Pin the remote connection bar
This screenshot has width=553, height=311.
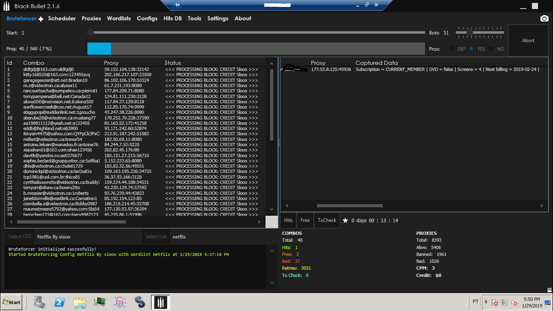178,5
